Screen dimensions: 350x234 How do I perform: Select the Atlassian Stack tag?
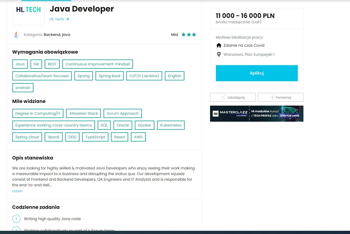coord(84,113)
